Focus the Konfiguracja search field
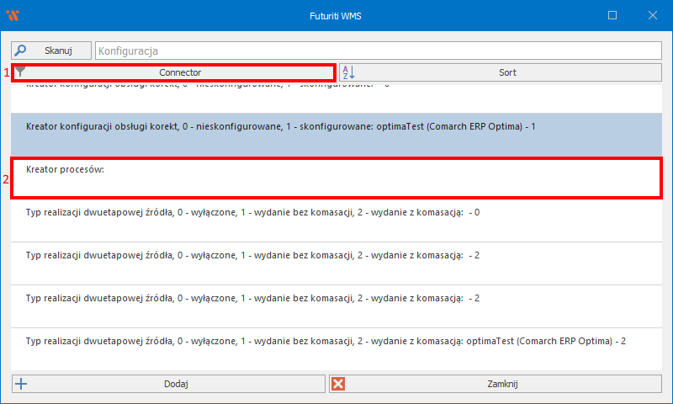Viewport: 673px width, 404px height. coord(379,51)
